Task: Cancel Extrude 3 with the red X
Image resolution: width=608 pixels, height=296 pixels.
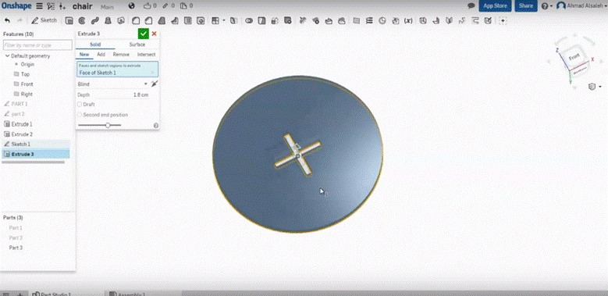Action: [154, 34]
